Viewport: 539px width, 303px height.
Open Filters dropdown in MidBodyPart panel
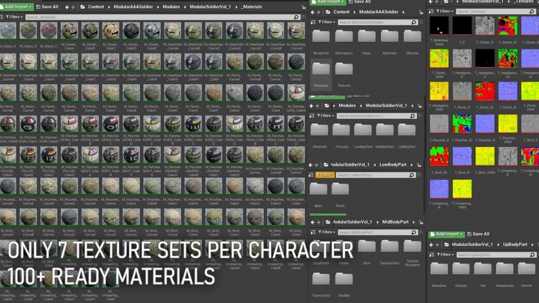tap(327, 232)
